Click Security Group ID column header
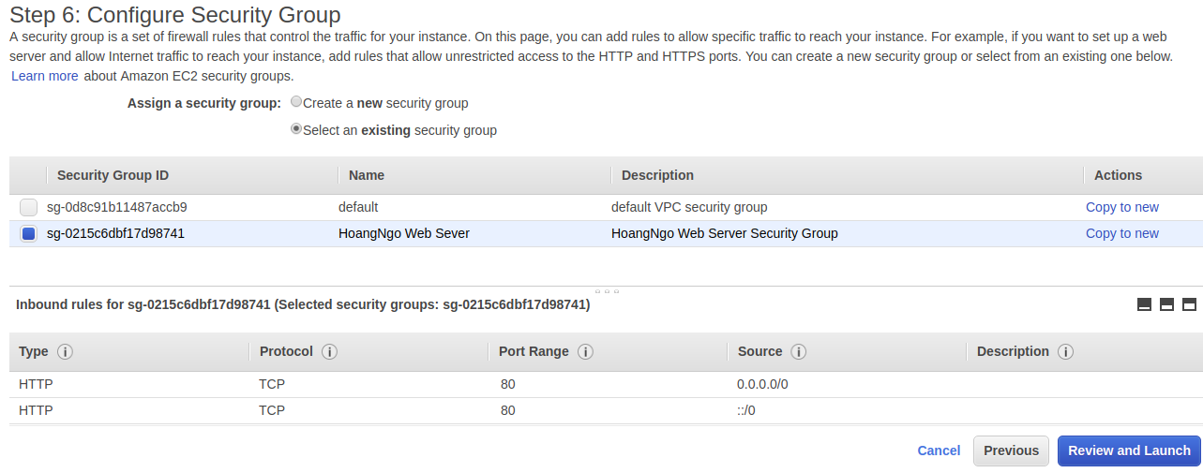The image size is (1203, 473). point(113,175)
